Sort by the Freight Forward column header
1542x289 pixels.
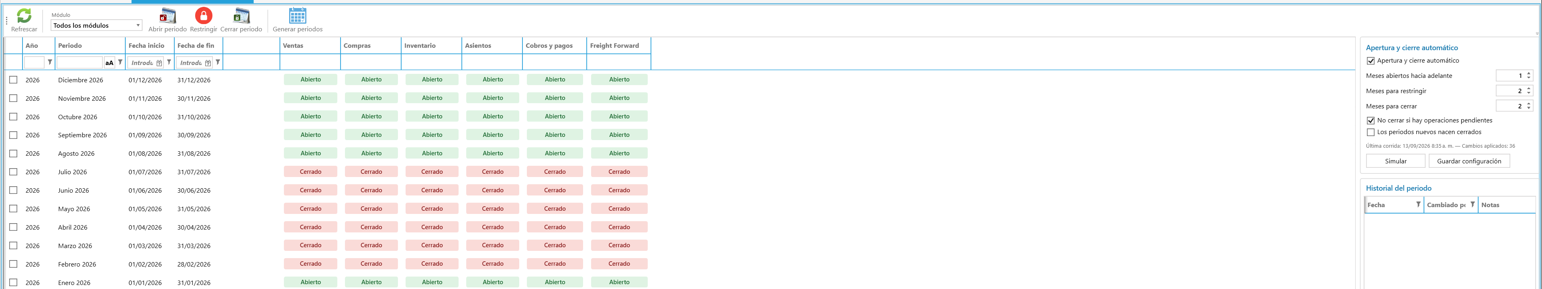click(618, 45)
